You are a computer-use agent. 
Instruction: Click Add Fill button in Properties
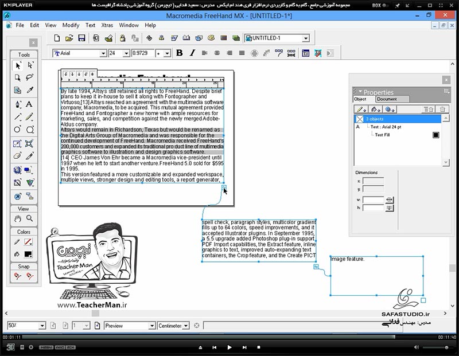(376, 109)
